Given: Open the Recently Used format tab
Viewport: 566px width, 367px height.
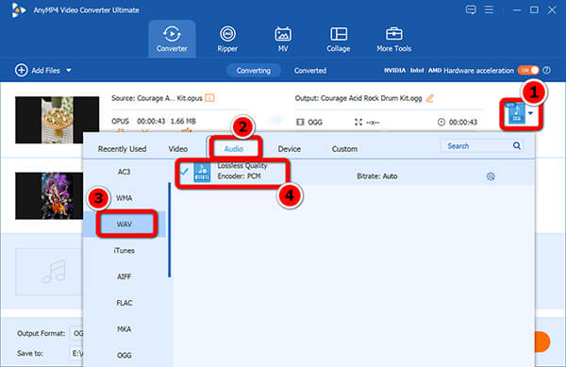Looking at the screenshot, I should point(122,149).
